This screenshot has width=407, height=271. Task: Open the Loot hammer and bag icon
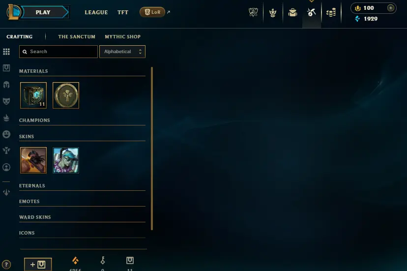(x=311, y=12)
